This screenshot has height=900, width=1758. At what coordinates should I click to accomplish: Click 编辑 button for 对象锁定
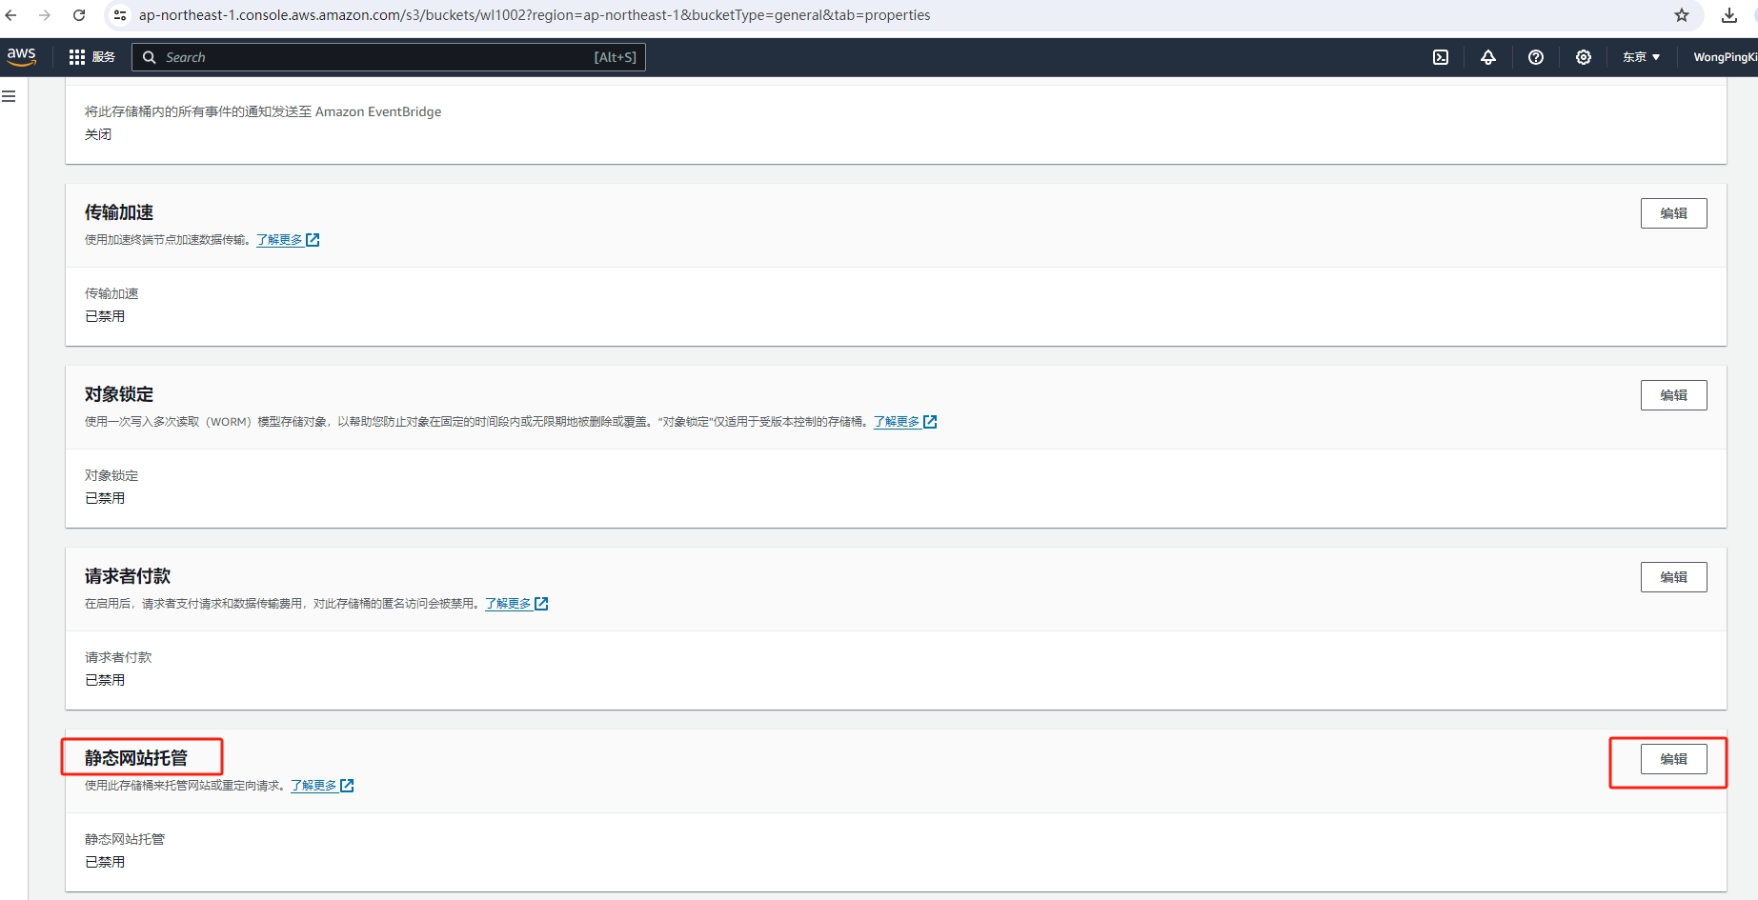coord(1673,395)
